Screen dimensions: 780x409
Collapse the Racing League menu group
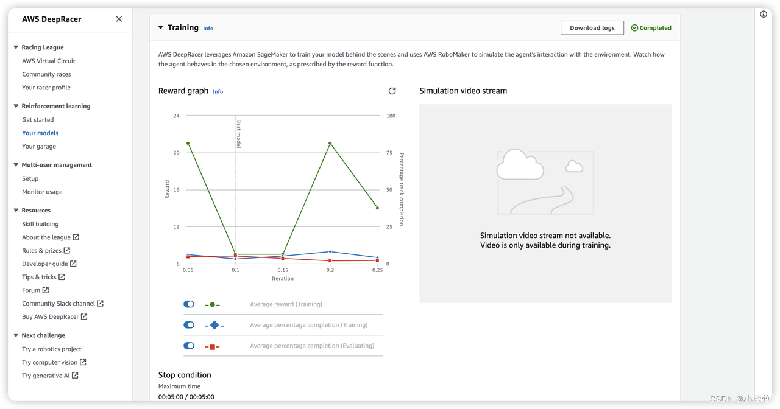[16, 47]
